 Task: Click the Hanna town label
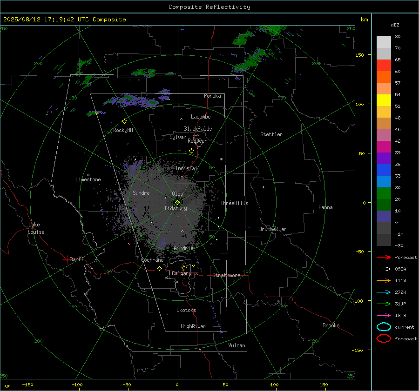click(325, 207)
